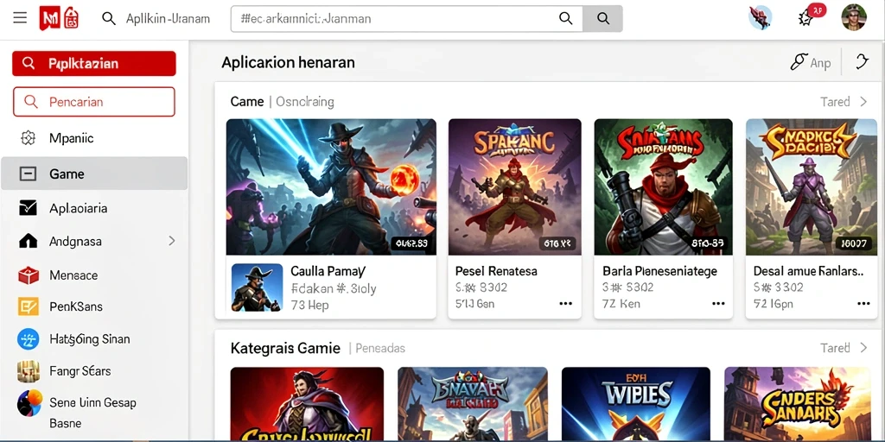Select the Osnclraing tab
The width and height of the screenshot is (885, 442).
305,102
